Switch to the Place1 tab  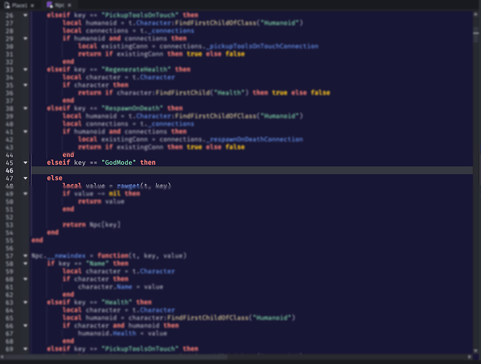[19, 5]
